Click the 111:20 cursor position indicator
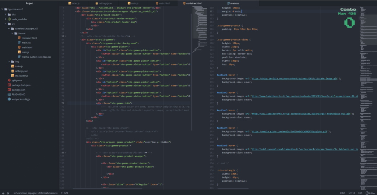Viewport: 377px width, 195px height. 64,193
